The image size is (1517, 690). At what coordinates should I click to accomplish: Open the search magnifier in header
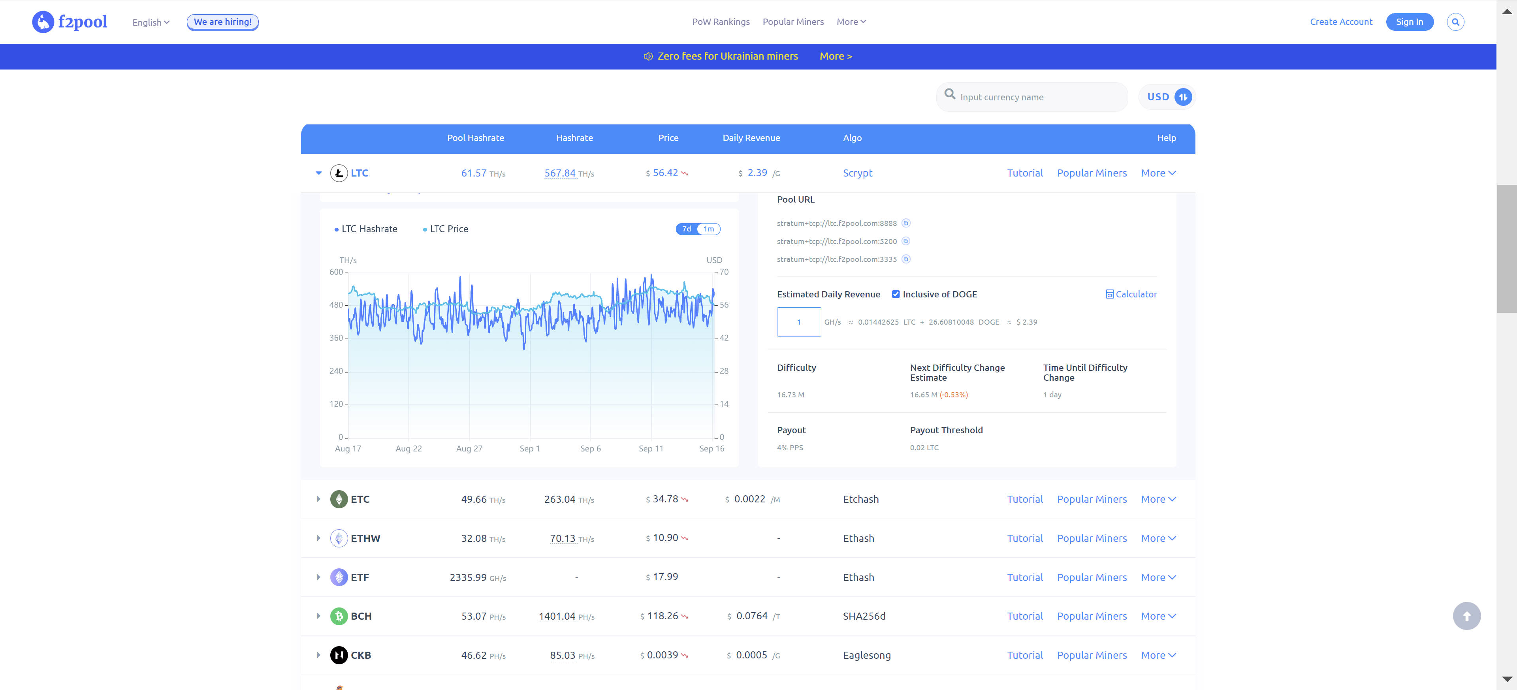coord(1455,22)
